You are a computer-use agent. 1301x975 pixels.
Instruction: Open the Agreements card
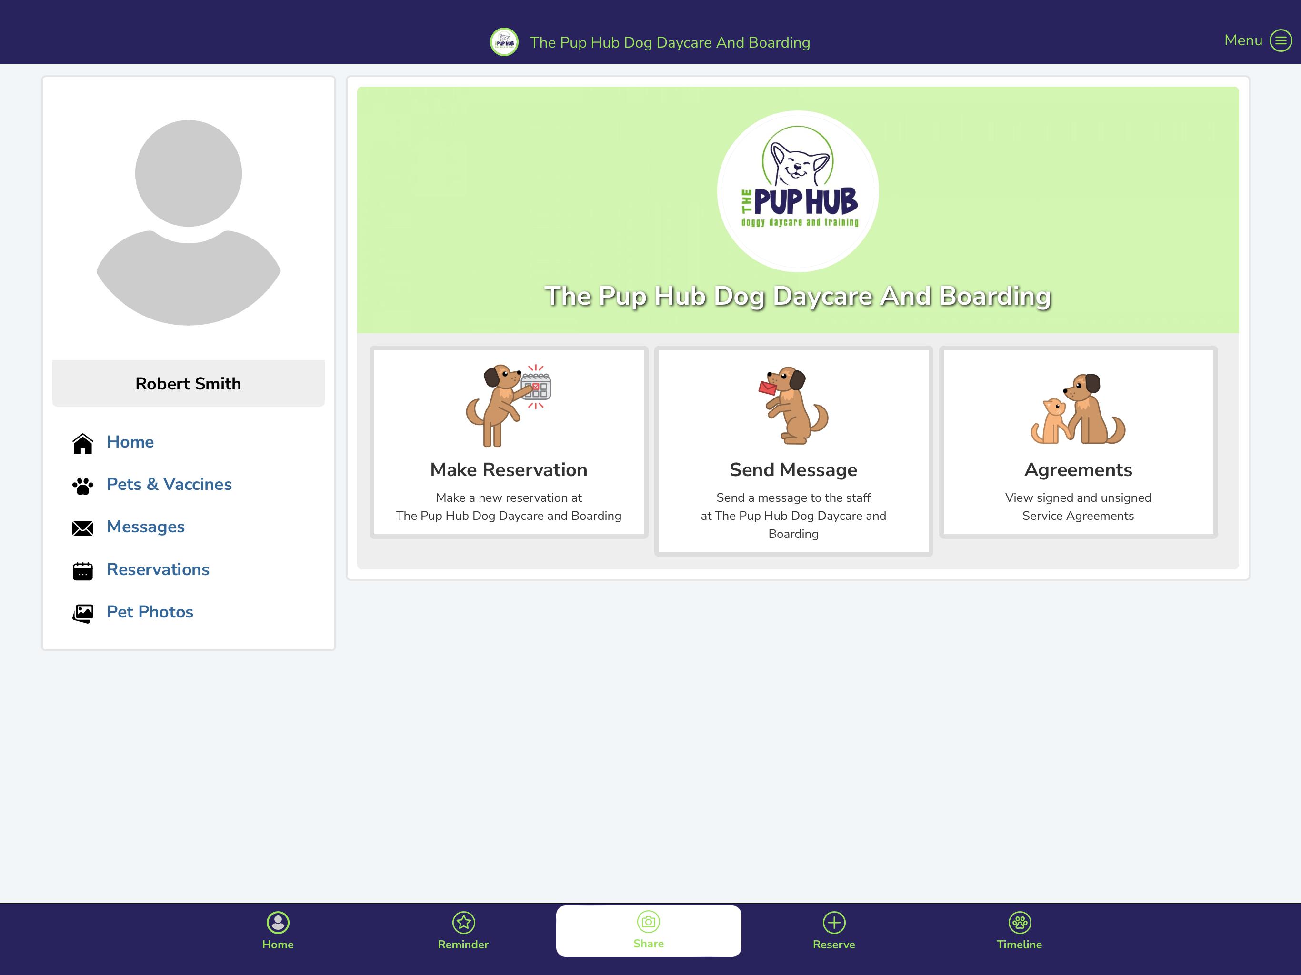(x=1078, y=442)
